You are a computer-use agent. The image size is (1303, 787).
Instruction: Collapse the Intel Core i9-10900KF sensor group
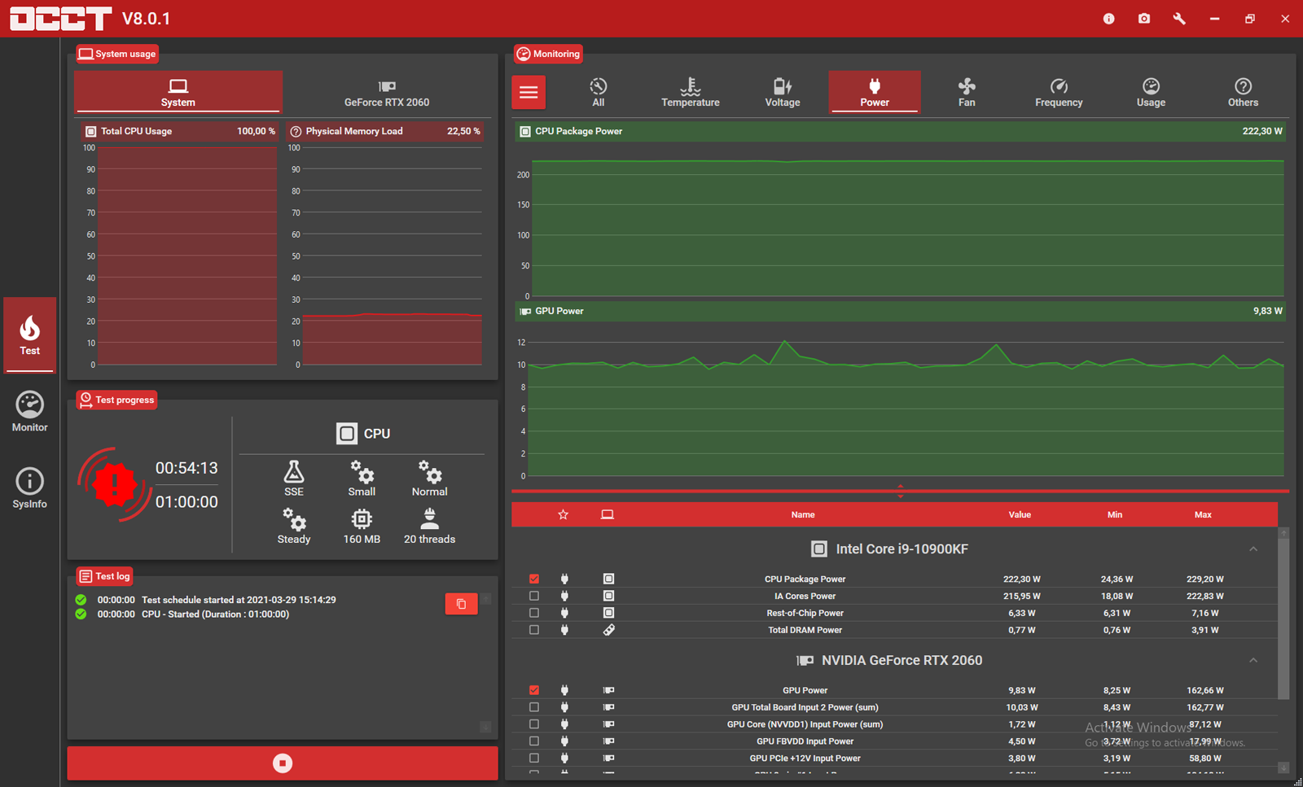point(1253,549)
